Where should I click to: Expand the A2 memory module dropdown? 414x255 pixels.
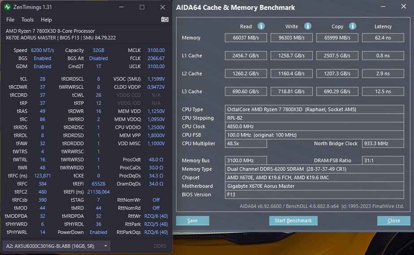click(x=106, y=246)
